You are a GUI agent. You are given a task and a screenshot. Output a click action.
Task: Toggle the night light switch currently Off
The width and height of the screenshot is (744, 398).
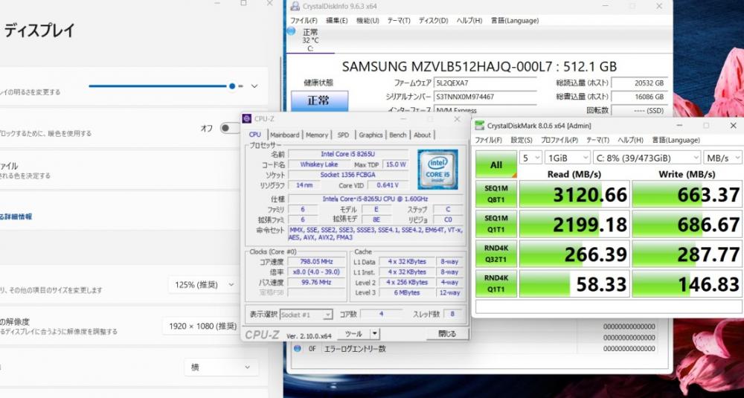[230, 128]
